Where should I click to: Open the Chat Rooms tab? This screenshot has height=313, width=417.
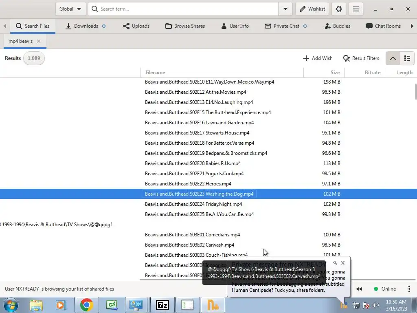click(383, 26)
